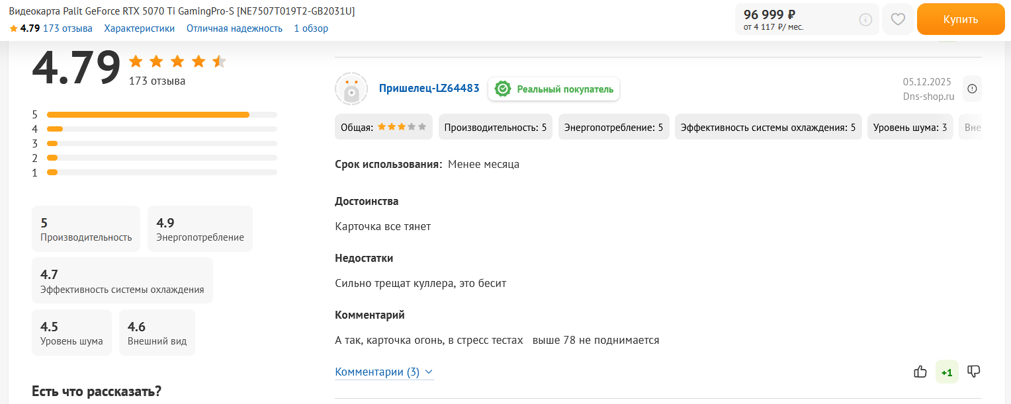This screenshot has width=1011, height=404.
Task: Open the 1 обзор tab
Action: pyautogui.click(x=311, y=28)
